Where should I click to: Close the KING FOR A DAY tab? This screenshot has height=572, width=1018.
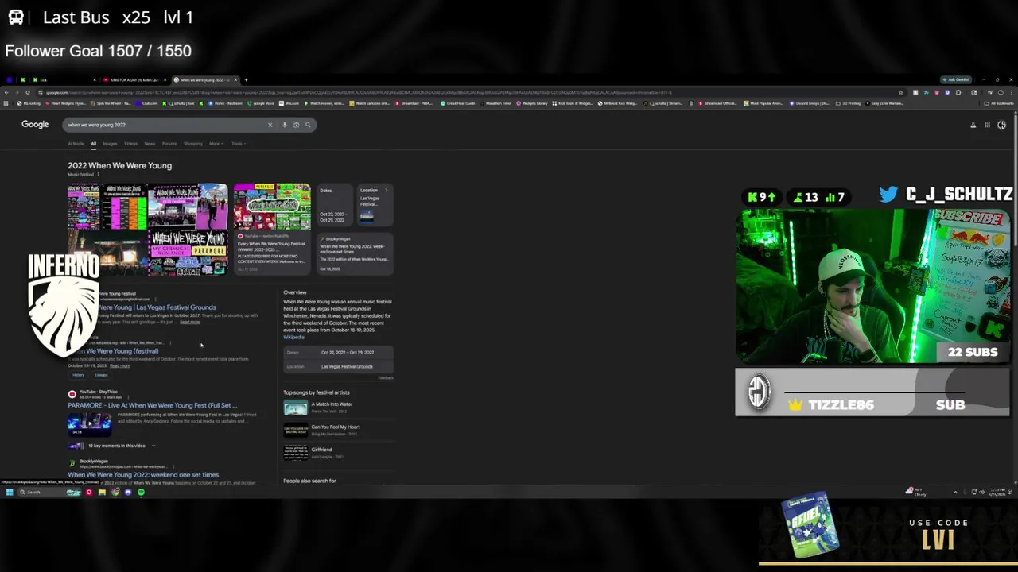(x=166, y=79)
